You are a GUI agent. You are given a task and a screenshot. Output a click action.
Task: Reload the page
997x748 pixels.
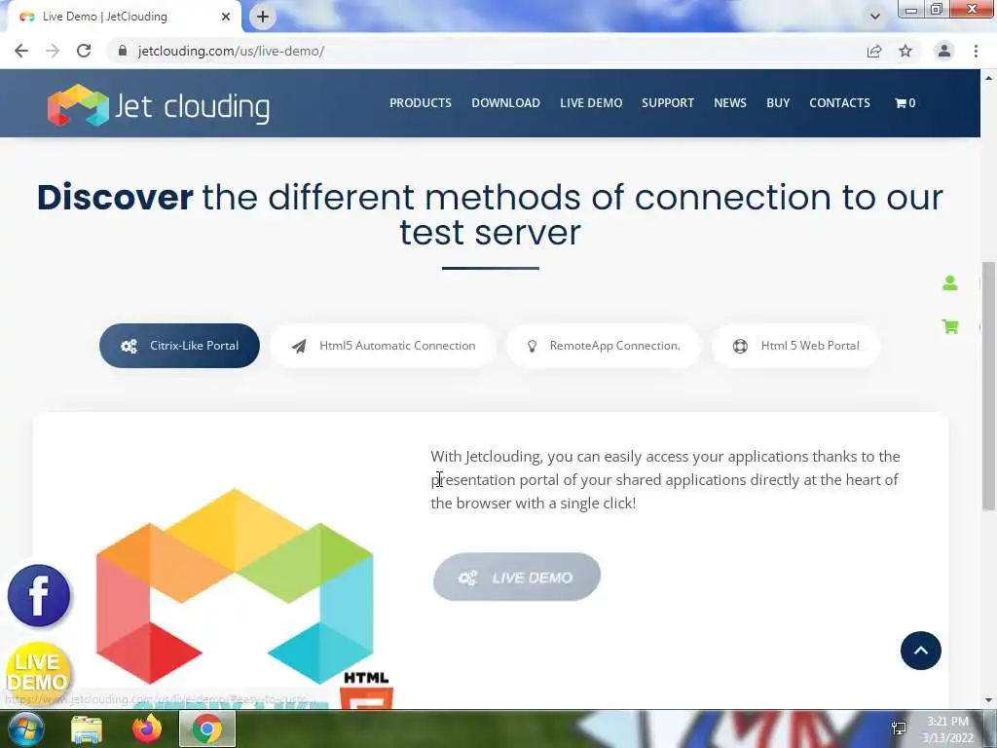point(84,51)
